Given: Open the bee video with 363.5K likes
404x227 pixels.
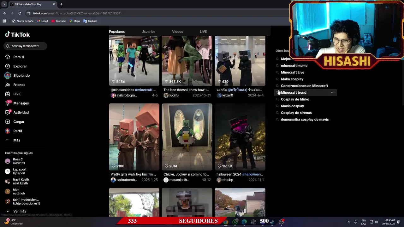Looking at the screenshot, I should (x=187, y=61).
